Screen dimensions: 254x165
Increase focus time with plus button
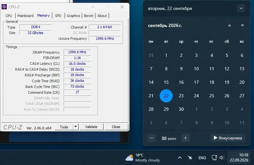click(x=186, y=138)
